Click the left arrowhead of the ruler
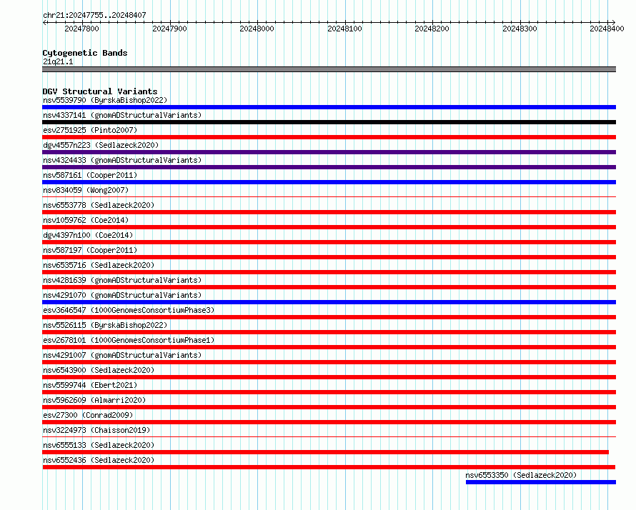 tap(44, 22)
